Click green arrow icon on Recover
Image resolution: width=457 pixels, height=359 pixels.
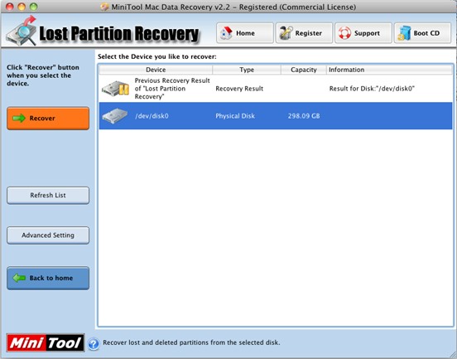19,119
